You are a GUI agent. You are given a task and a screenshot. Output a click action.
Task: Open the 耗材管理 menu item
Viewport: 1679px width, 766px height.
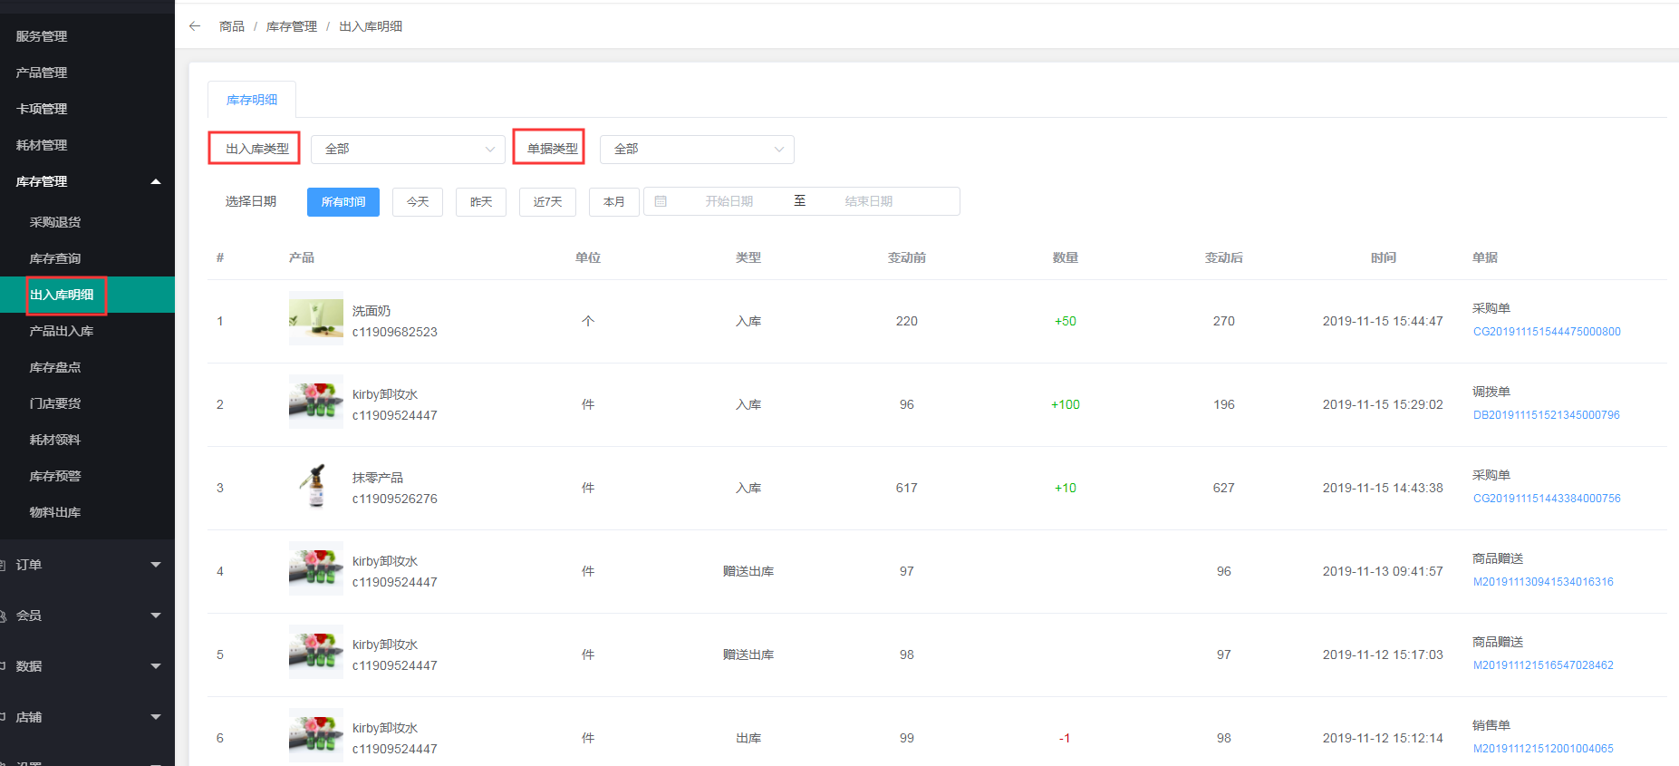(42, 145)
